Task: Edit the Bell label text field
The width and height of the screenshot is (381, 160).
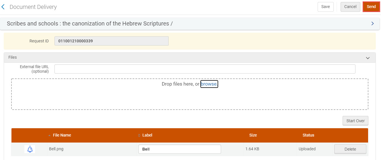Action: (179, 149)
